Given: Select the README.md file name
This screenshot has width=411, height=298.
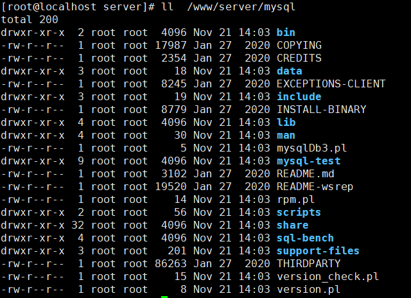Looking at the screenshot, I should click(x=306, y=174).
